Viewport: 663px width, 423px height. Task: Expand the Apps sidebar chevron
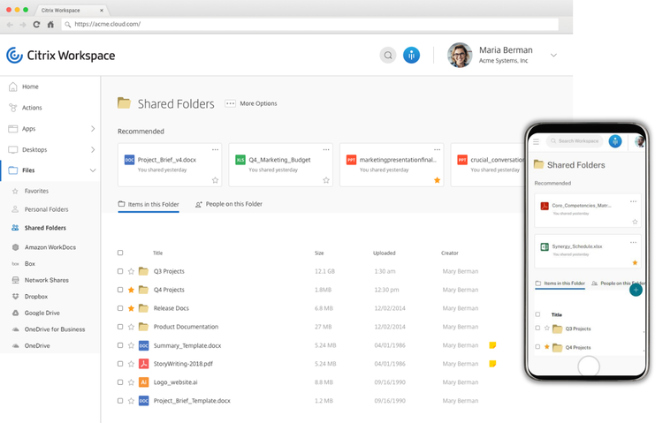[93, 128]
